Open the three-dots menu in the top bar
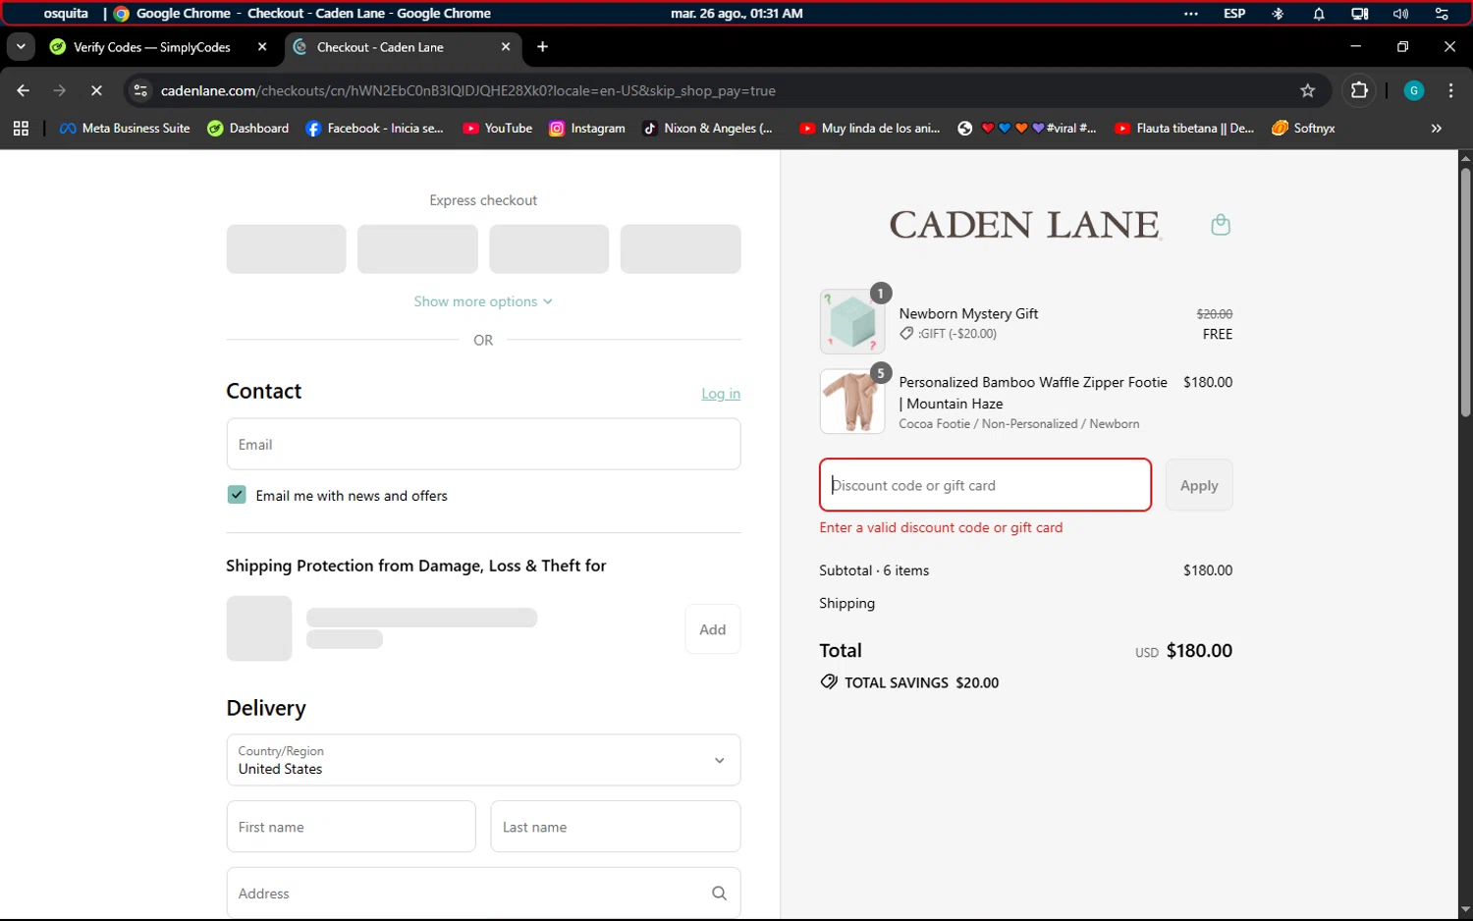 [1191, 14]
